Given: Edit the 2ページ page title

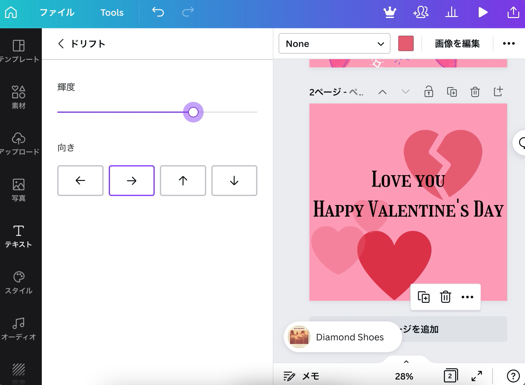Looking at the screenshot, I should [x=336, y=92].
